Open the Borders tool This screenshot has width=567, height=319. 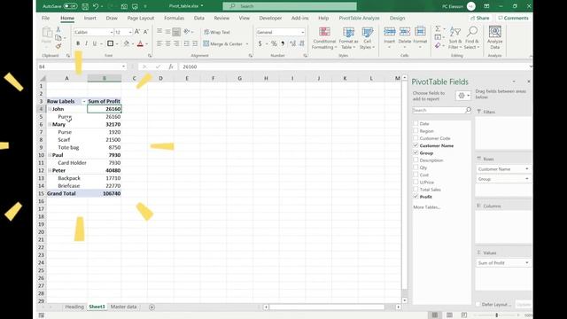110,43
